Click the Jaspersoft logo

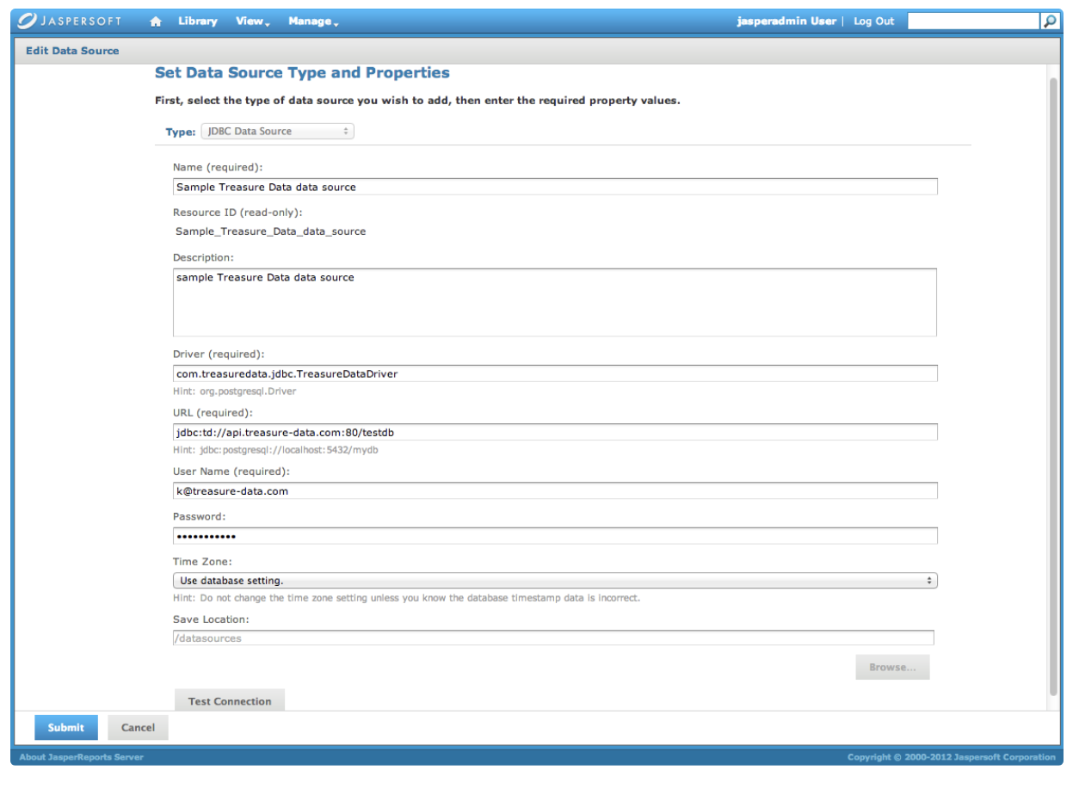pos(71,22)
